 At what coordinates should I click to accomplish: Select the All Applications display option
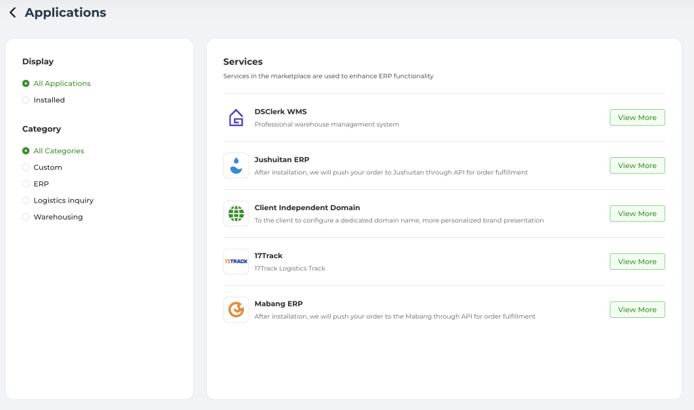[26, 83]
